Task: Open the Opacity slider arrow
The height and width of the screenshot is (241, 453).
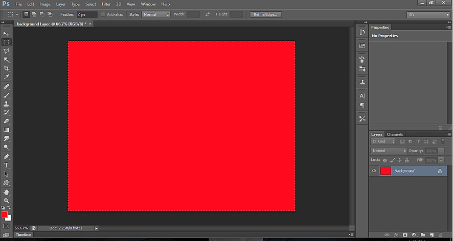Action: (441, 151)
